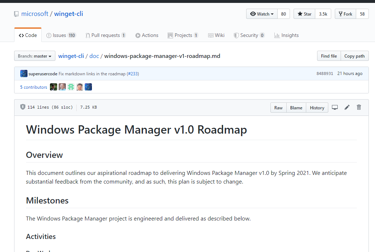375x252 pixels.
Task: View the Security tab
Action: [249, 35]
